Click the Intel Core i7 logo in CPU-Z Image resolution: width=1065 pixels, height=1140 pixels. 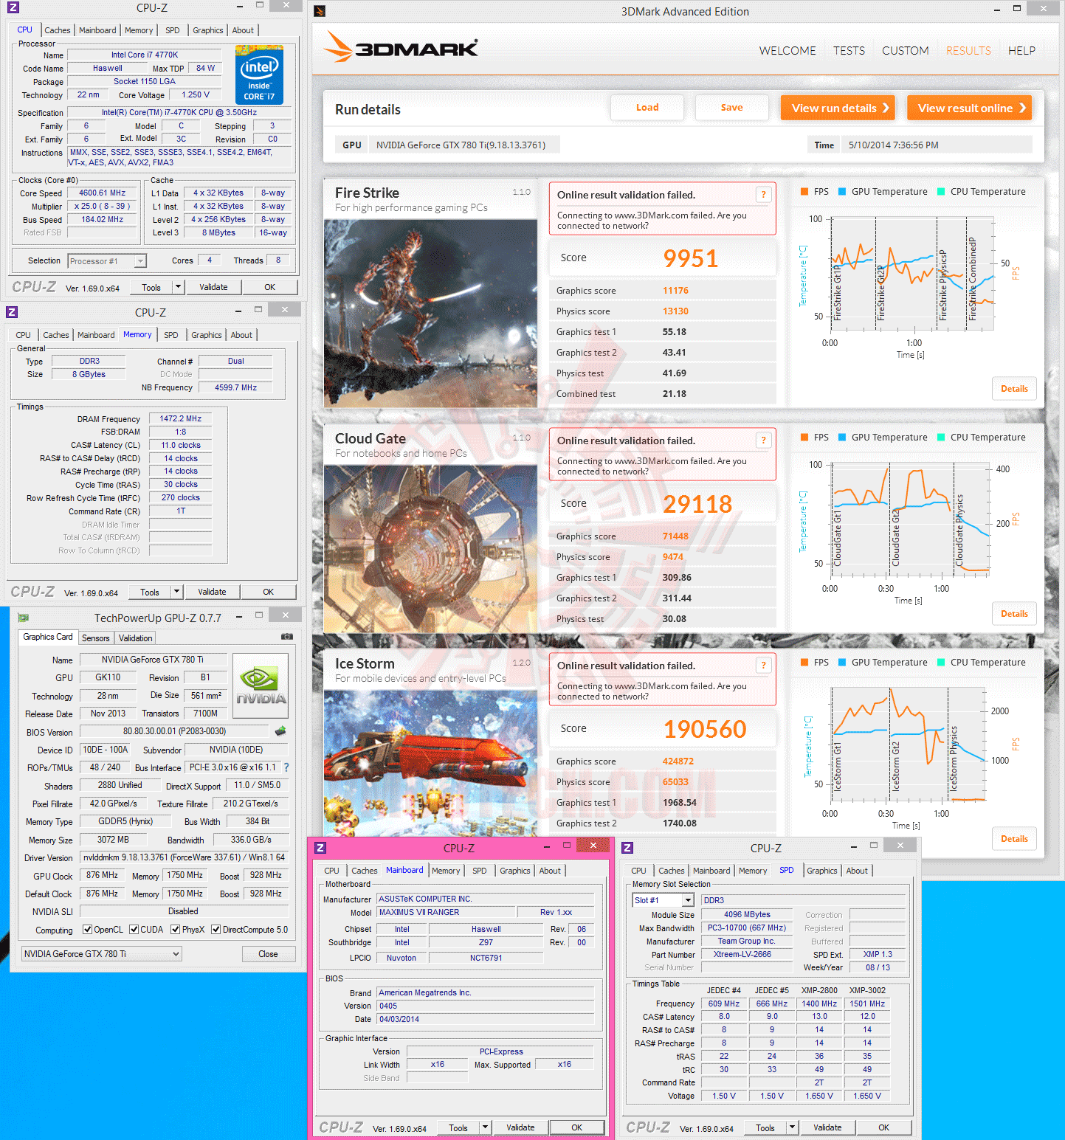coord(259,75)
